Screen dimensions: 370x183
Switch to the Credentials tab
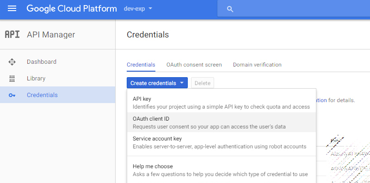click(x=141, y=65)
